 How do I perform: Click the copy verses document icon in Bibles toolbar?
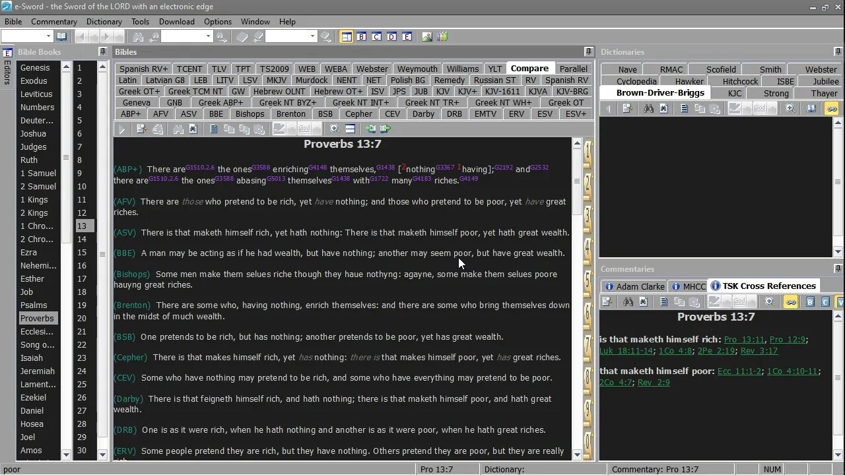pyautogui.click(x=214, y=129)
